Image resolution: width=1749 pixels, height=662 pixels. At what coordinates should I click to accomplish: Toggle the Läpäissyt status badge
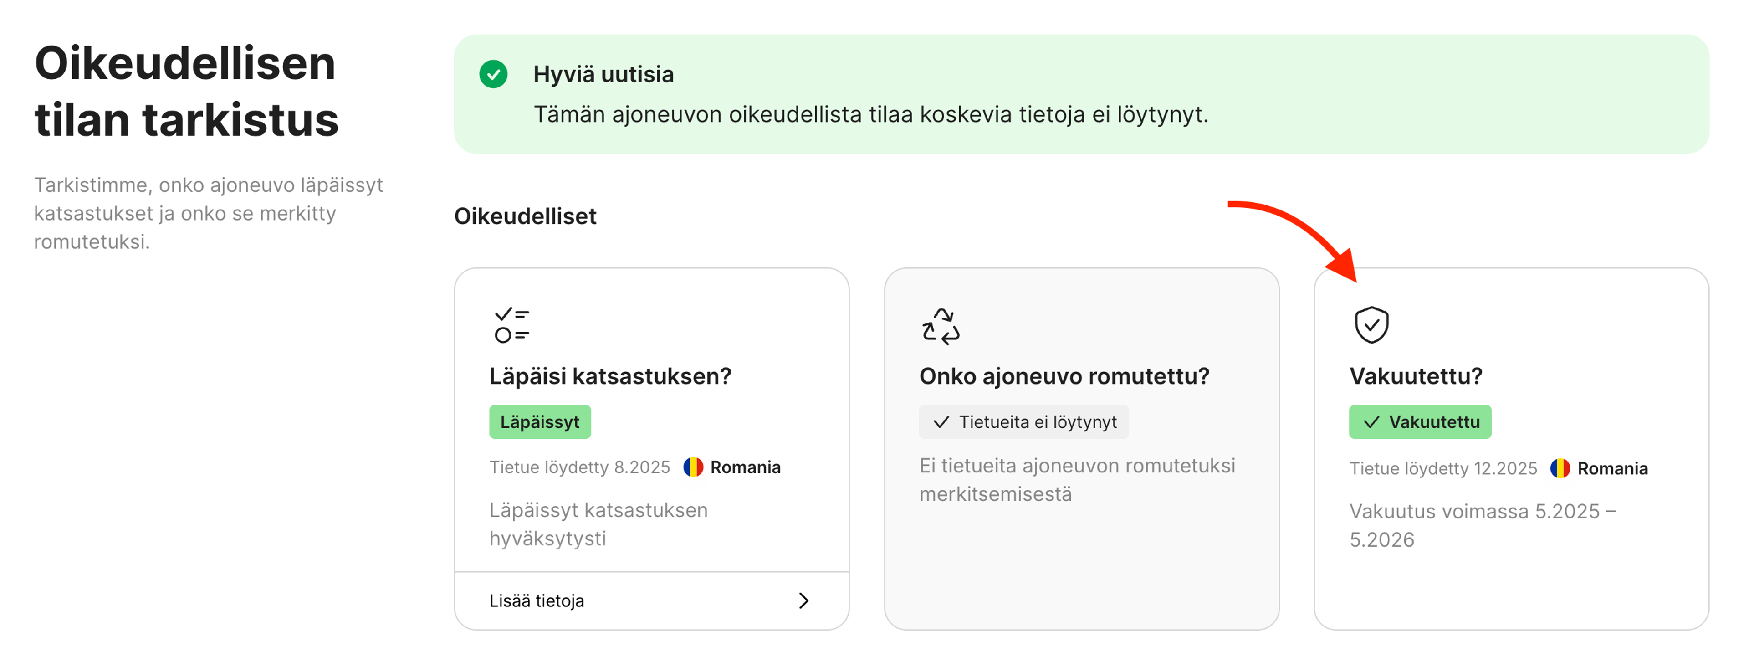click(540, 421)
